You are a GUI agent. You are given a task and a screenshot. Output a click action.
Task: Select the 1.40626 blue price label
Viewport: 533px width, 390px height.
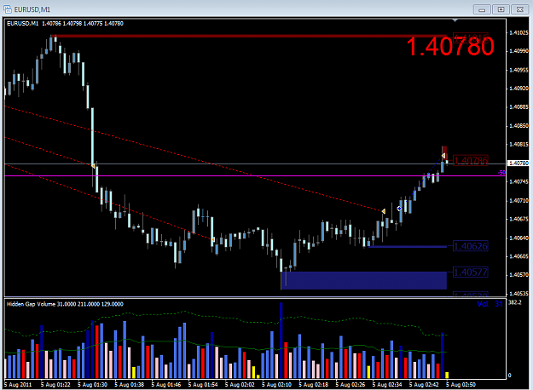[x=471, y=246]
